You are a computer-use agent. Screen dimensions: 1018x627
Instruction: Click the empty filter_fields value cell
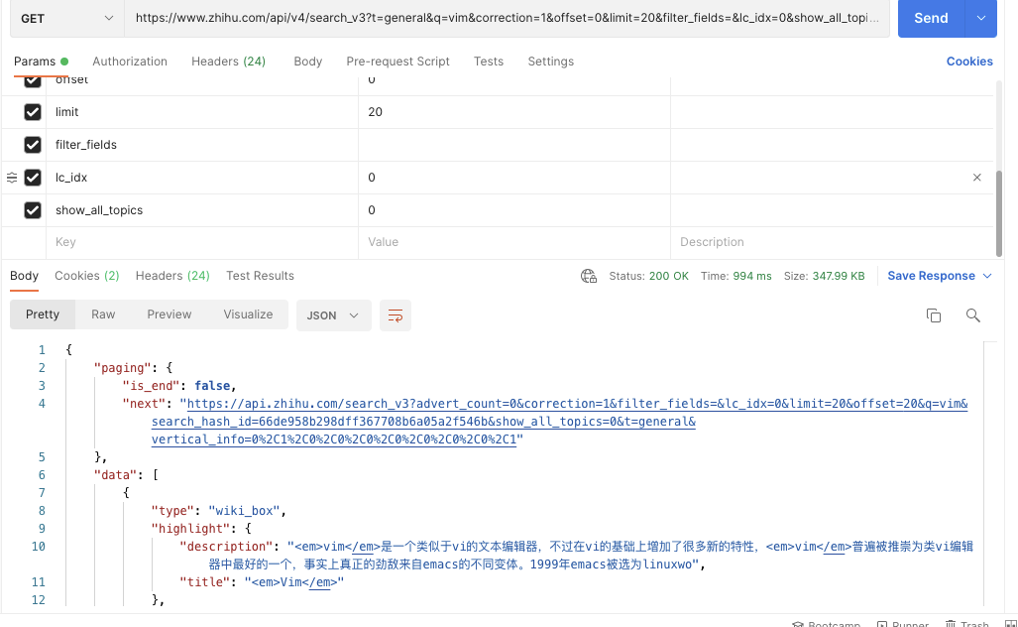[x=514, y=144]
